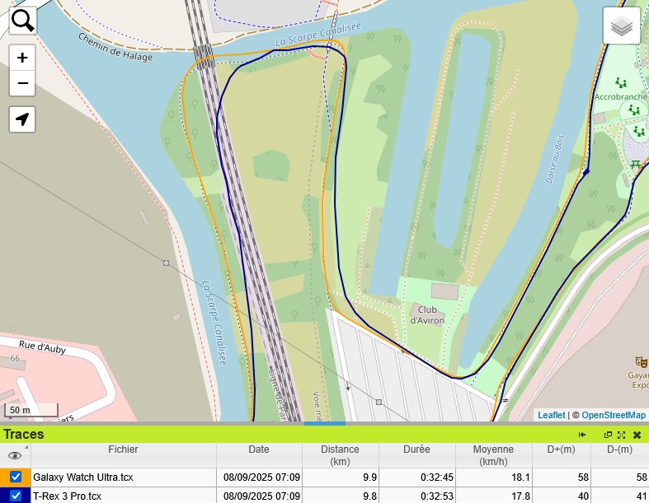Image resolution: width=649 pixels, height=503 pixels.
Task: Uncheck the T-Rex 3 Pro.tcx trace
Action: [16, 496]
